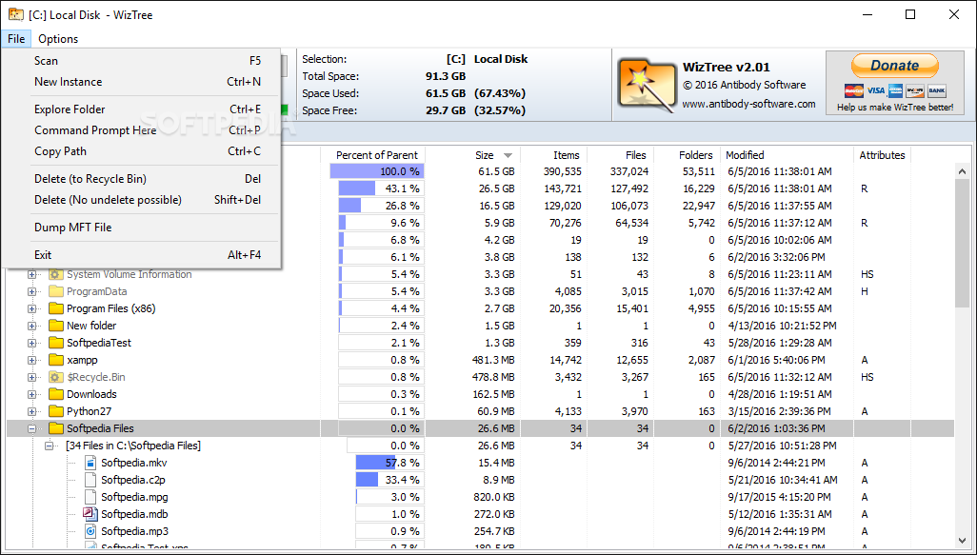
Task: Collapse the Softpedia Files folder
Action: pyautogui.click(x=31, y=428)
